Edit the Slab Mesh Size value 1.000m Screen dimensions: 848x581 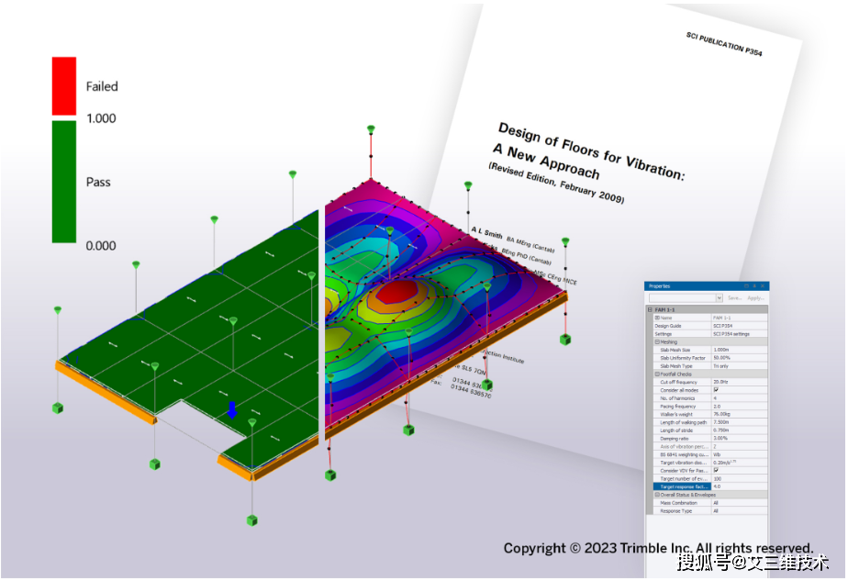740,350
